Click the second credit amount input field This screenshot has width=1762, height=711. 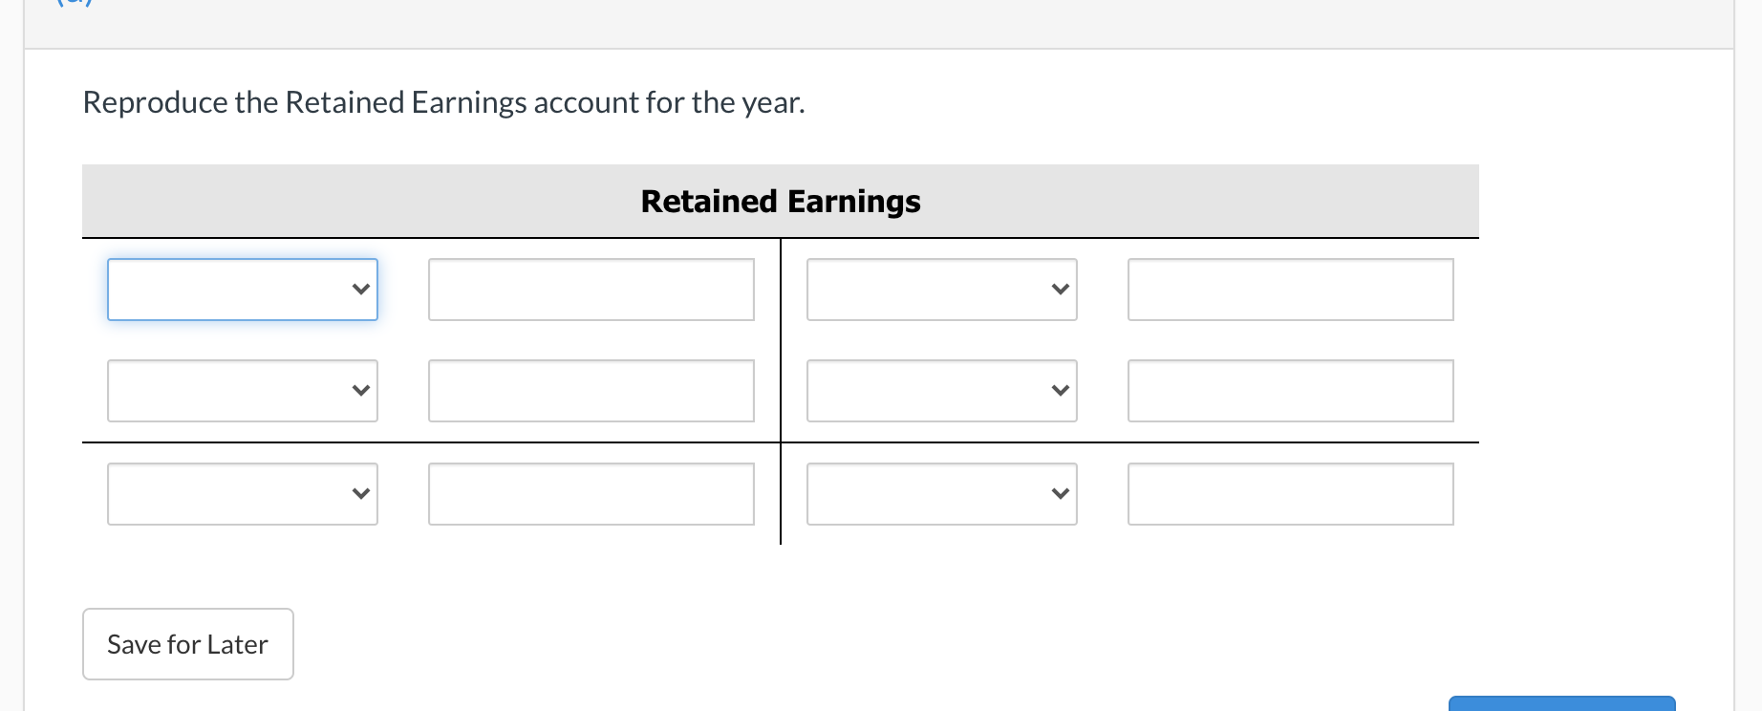point(1290,390)
